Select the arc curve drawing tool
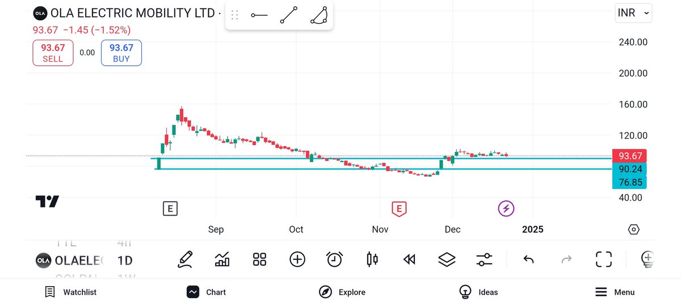Image resolution: width=681 pixels, height=306 pixels. point(320,15)
